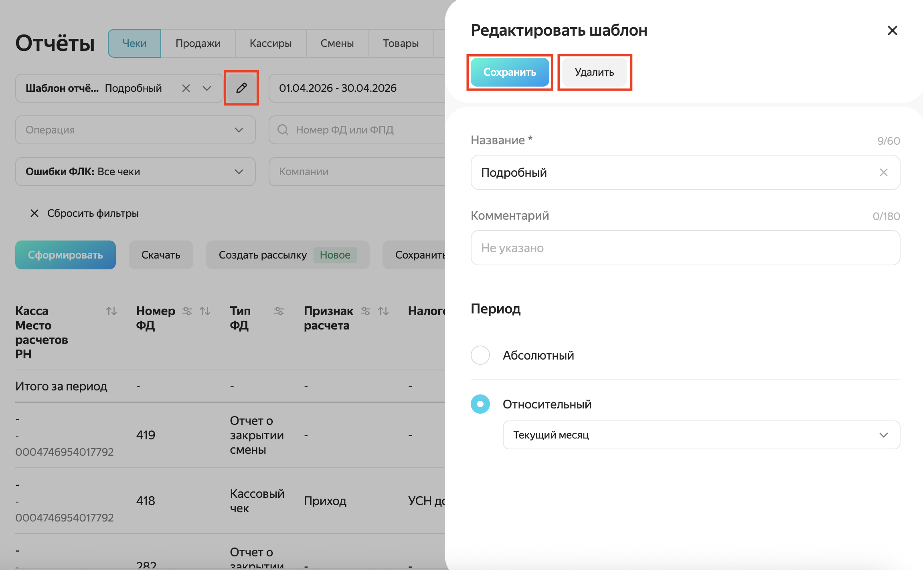Click the Сохранить button in edit panel

pyautogui.click(x=510, y=72)
